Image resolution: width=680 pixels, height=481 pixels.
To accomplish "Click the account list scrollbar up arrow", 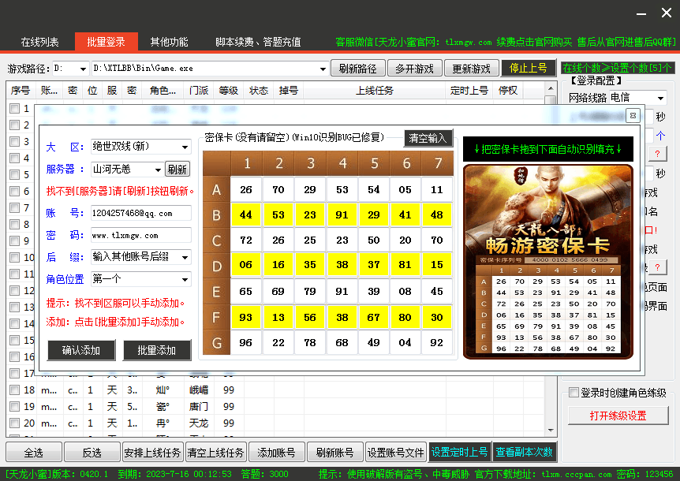I will (551, 88).
